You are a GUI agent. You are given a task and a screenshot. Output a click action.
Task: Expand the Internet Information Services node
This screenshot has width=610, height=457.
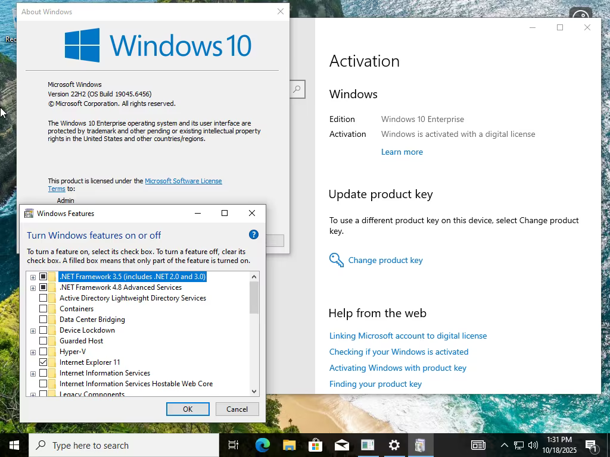[x=33, y=374]
